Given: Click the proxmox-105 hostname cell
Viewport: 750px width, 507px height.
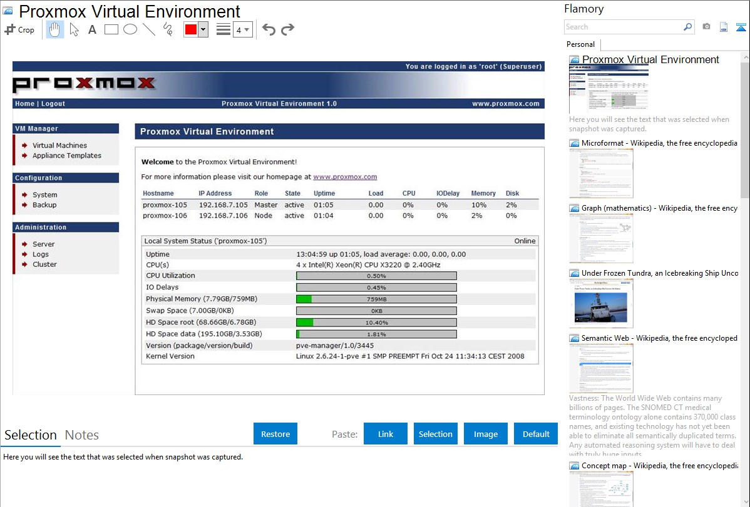Looking at the screenshot, I should tap(165, 205).
